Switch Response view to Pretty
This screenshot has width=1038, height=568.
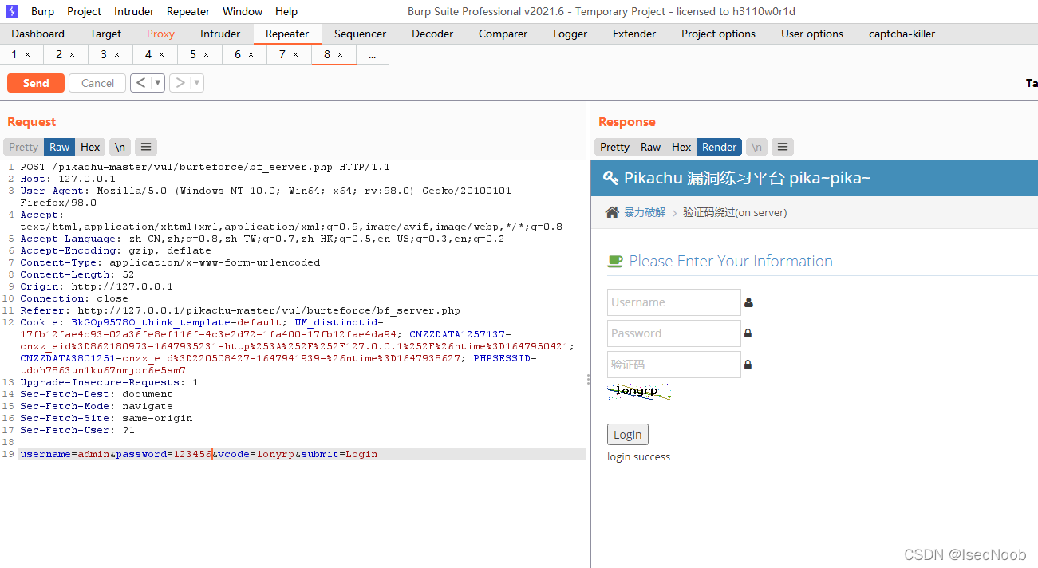[x=614, y=147]
